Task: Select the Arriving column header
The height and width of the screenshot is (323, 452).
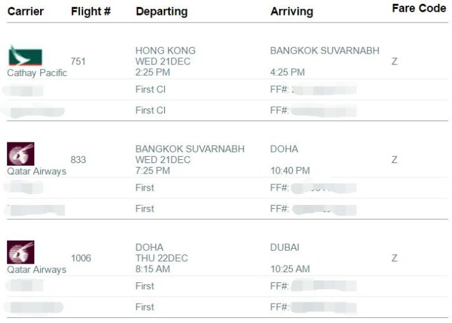Action: (292, 12)
